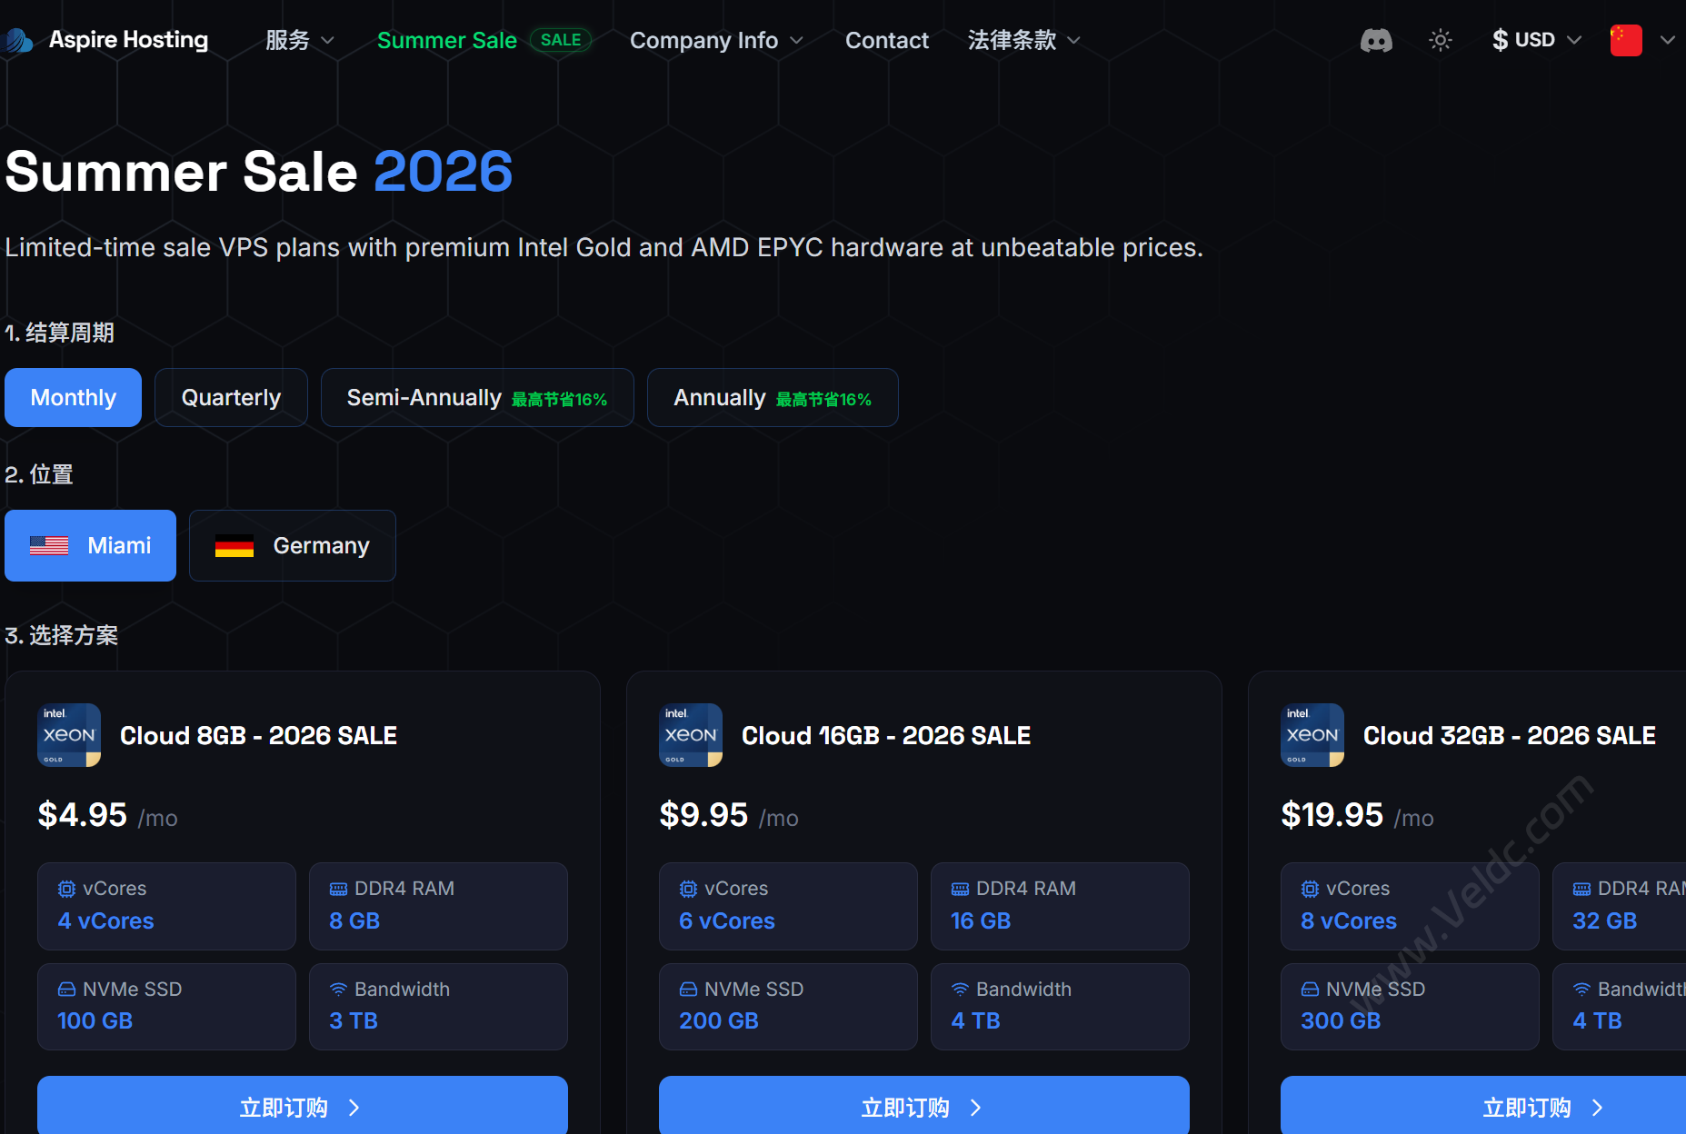
Task: Click arrow icon on Cloud 16GB order button
Action: point(976,1108)
